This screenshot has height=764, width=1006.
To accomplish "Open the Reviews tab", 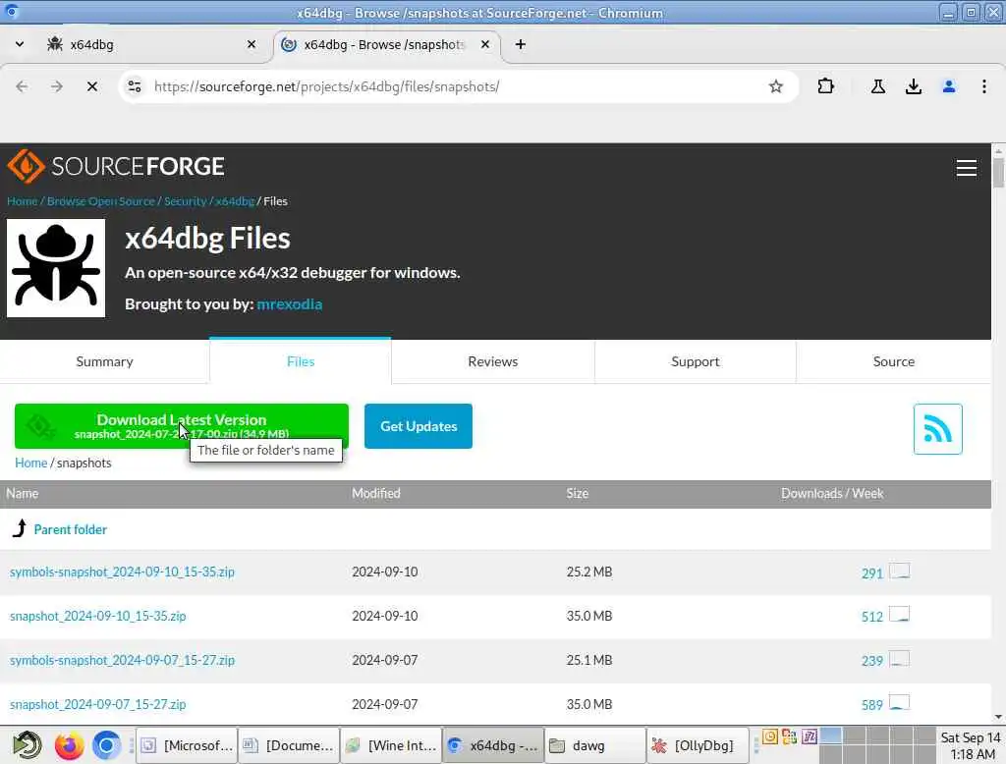I will point(493,361).
